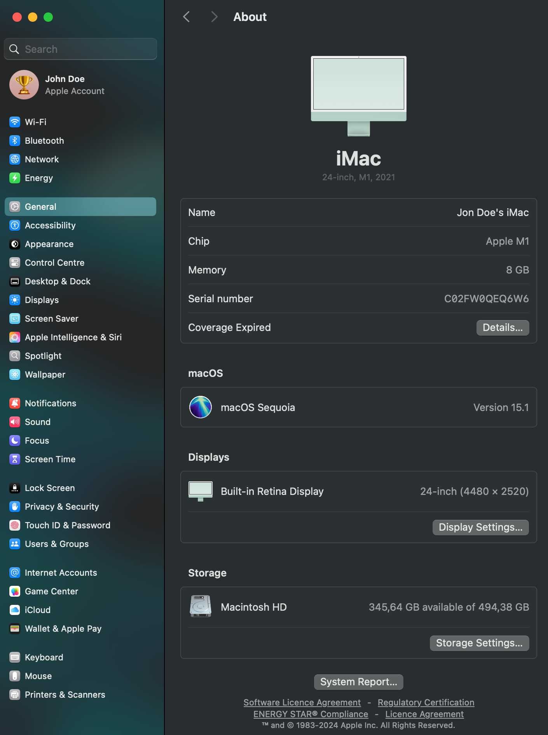Open the Wallpaper flower icon
548x735 pixels.
pyautogui.click(x=15, y=374)
